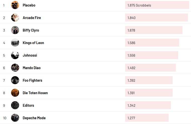Click the Foo Fighters avatar image
Image resolution: width=191 pixels, height=124 pixels.
pyautogui.click(x=15, y=80)
